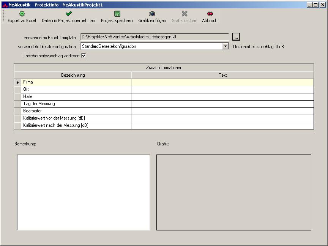
Task: Toggle the Unsicherheitszuschlag addieren checkbox
Action: tap(84, 56)
